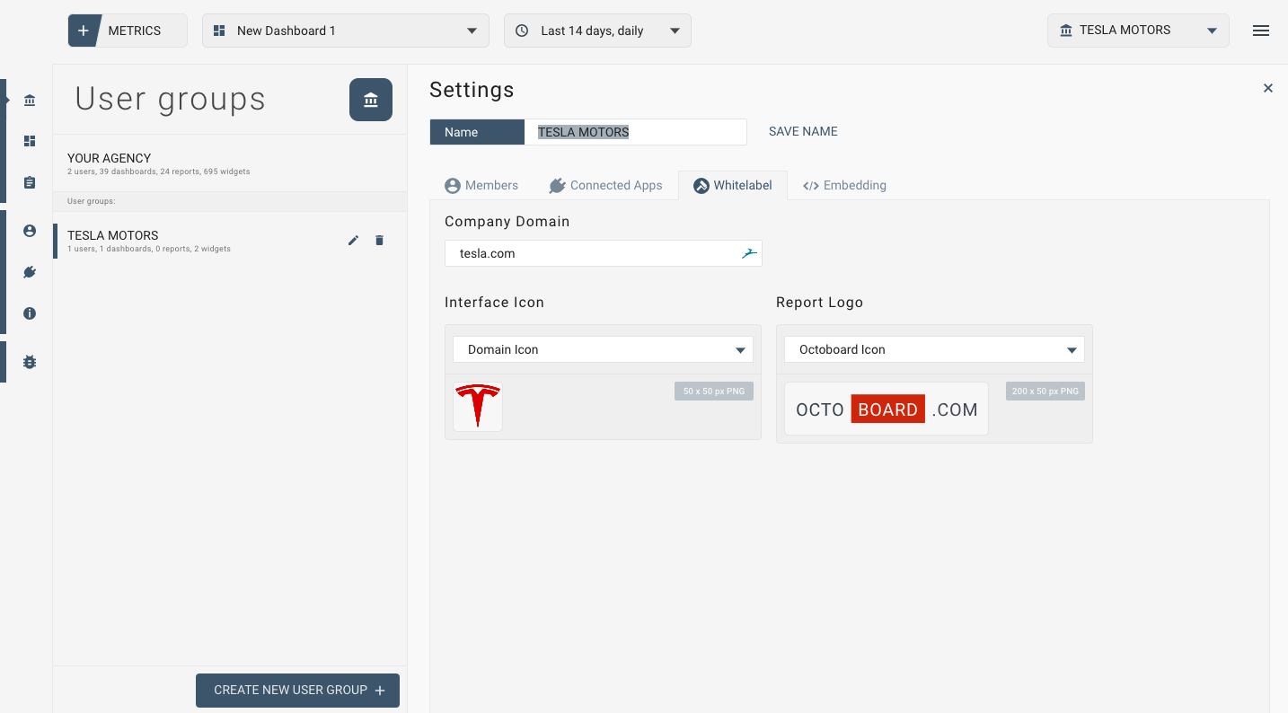Click the Name field containing TESLA MOTORS
The image size is (1288, 713).
tap(635, 132)
